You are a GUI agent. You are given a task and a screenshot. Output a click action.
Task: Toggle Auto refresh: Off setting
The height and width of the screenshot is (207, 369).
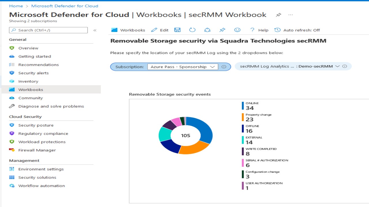297,30
